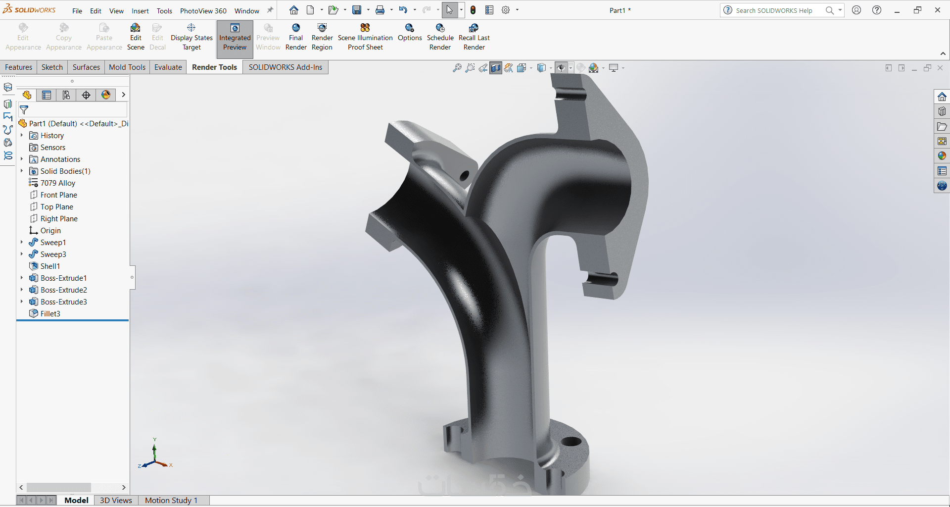Viewport: 950px width, 507px height.
Task: Open Apply Scene icon in view toolbar
Action: tap(594, 68)
